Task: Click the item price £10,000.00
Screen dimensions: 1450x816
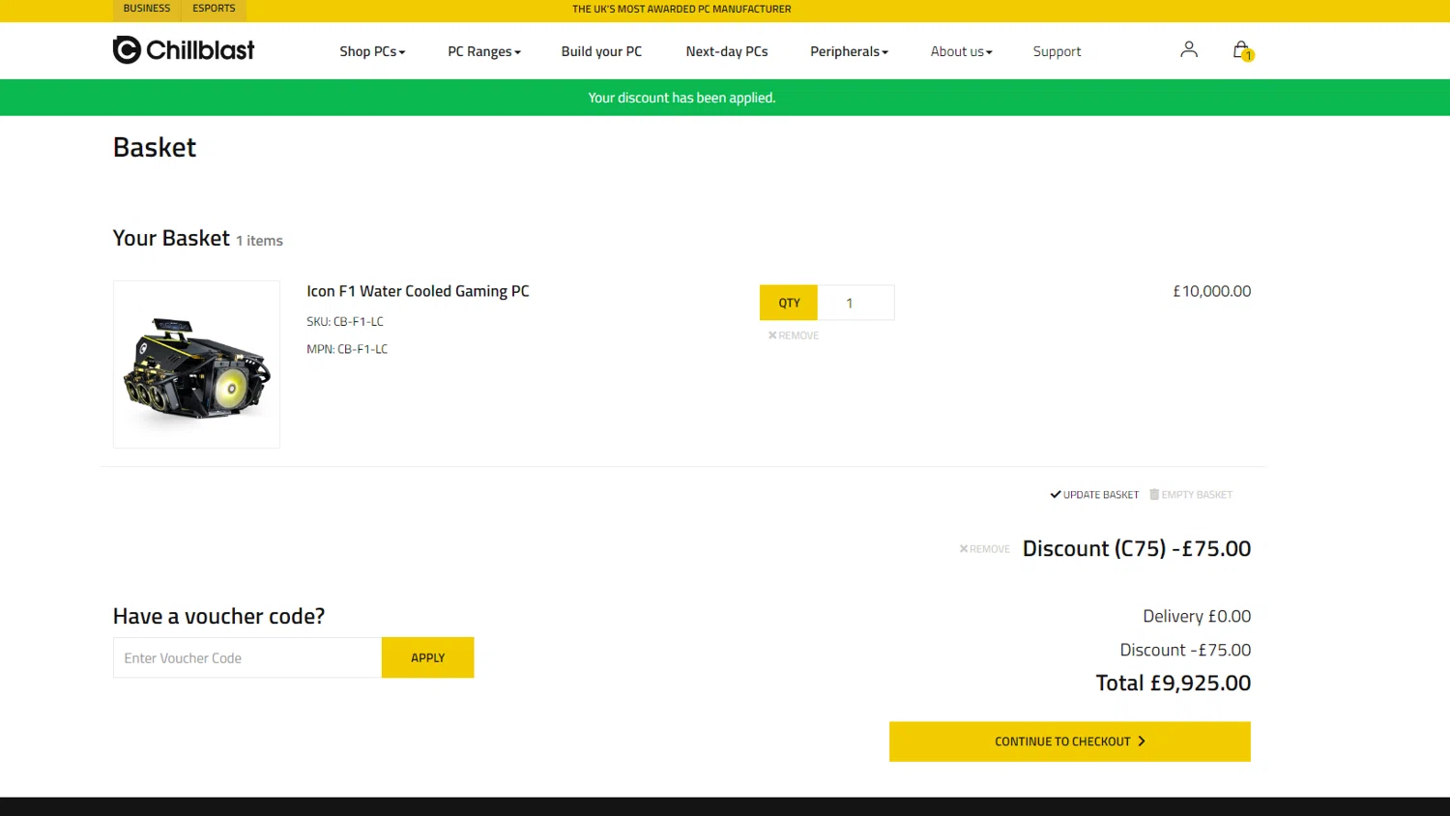Action: [1211, 291]
